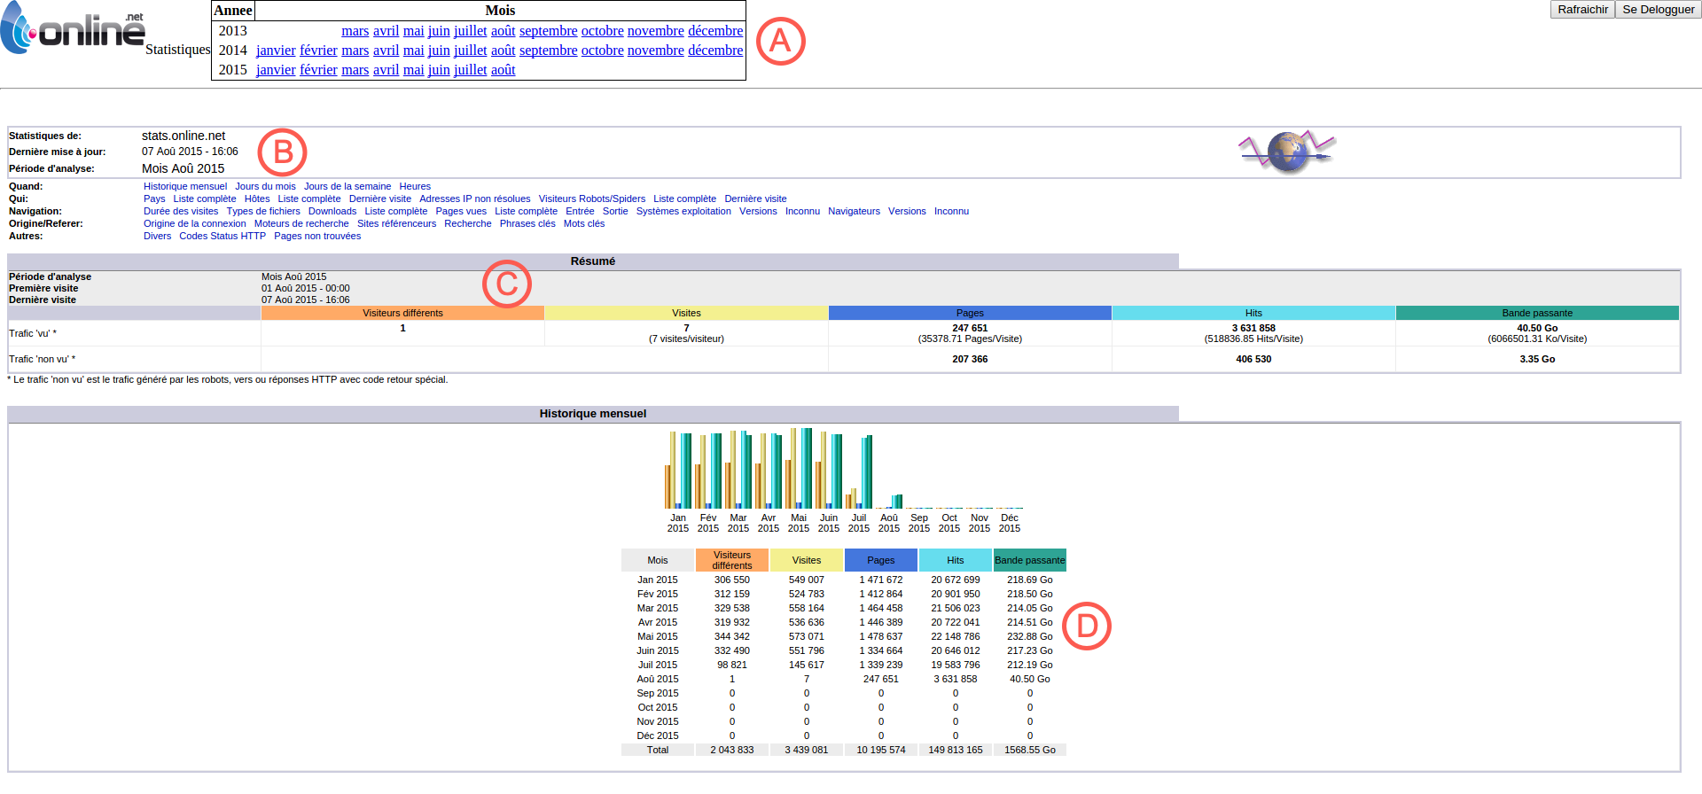
Task: Open the Jours de la semaine section
Action: tap(347, 186)
